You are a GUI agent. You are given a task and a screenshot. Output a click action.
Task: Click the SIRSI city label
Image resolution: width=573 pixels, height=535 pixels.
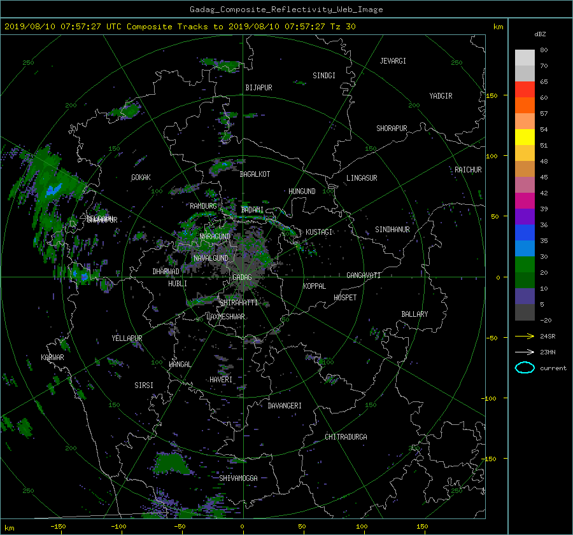pos(144,386)
